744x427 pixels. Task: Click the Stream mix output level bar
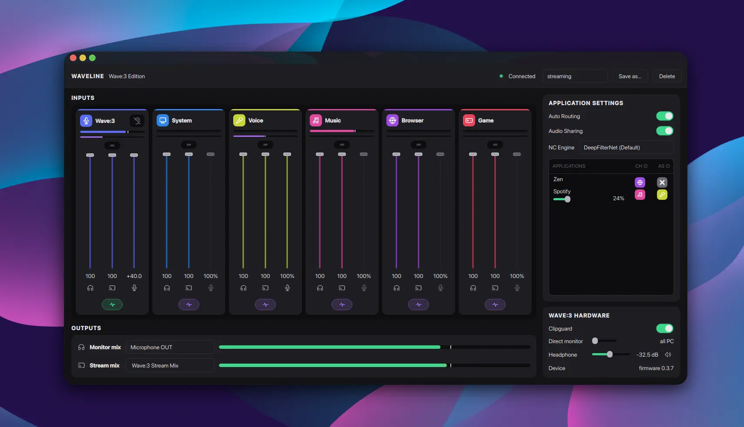pos(375,365)
